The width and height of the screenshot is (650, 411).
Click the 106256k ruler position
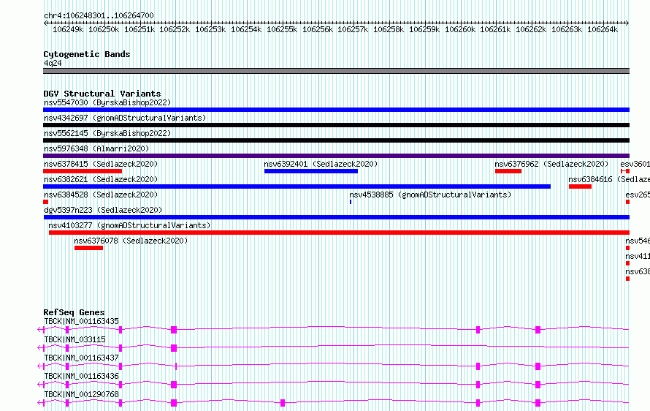point(318,29)
